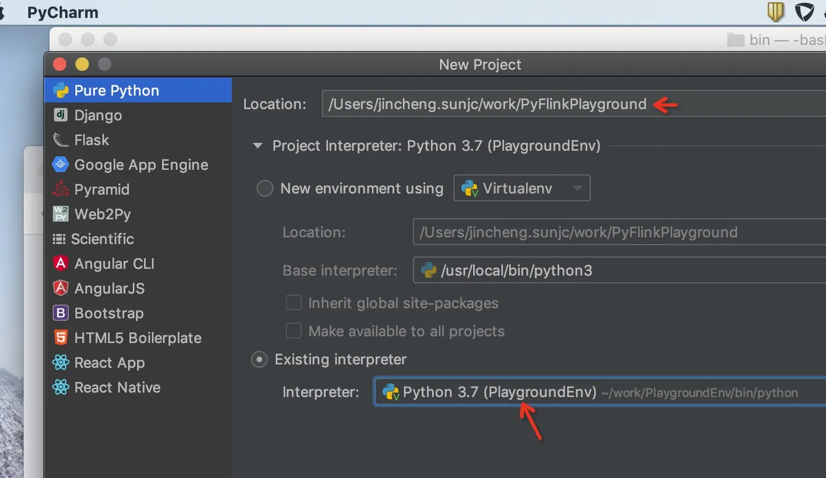Select the Pure Python project type
The height and width of the screenshot is (478, 826).
pos(138,90)
